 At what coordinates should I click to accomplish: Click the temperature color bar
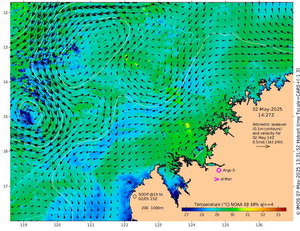(234, 209)
